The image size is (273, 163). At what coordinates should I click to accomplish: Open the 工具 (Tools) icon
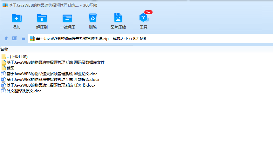coord(144,18)
